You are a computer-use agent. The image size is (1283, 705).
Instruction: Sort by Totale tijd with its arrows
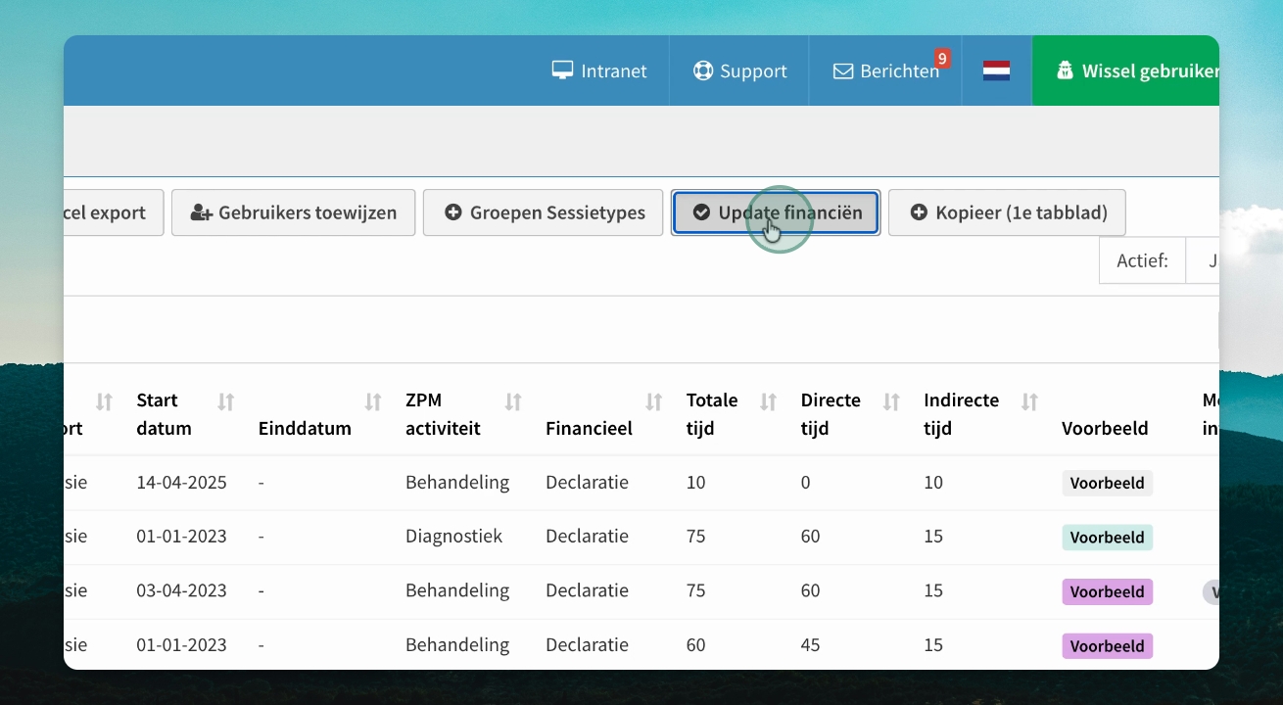point(769,401)
